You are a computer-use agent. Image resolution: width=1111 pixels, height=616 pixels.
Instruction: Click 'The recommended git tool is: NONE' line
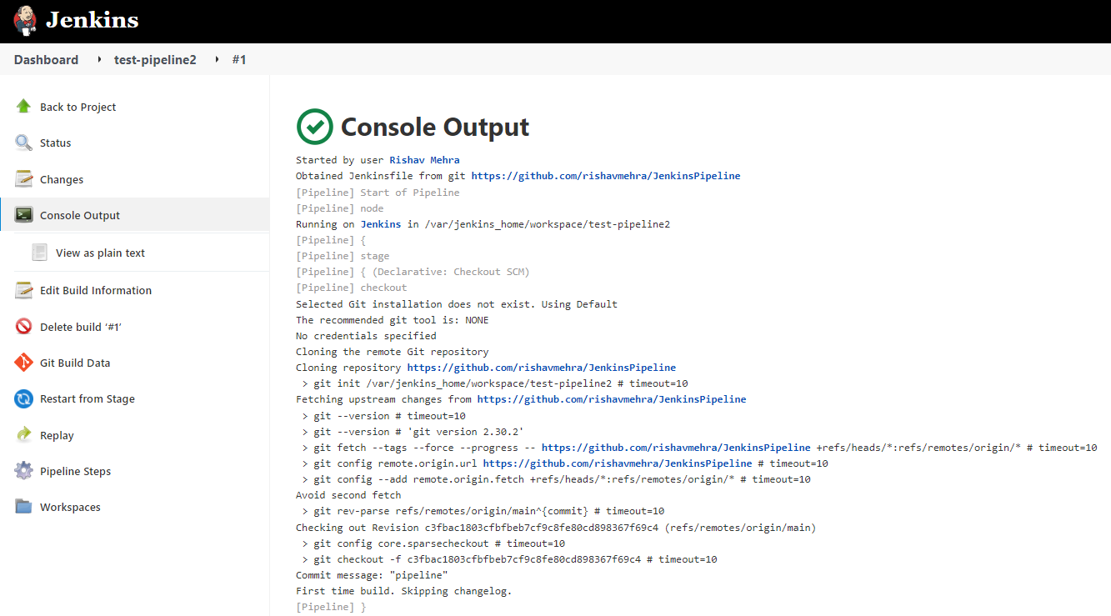(x=393, y=320)
